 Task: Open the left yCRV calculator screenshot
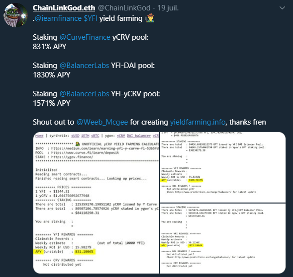(x=96, y=203)
